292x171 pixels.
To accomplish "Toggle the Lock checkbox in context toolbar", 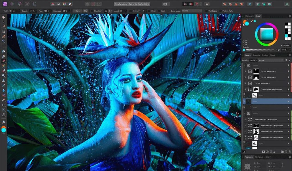I will pyautogui.click(x=159, y=11).
